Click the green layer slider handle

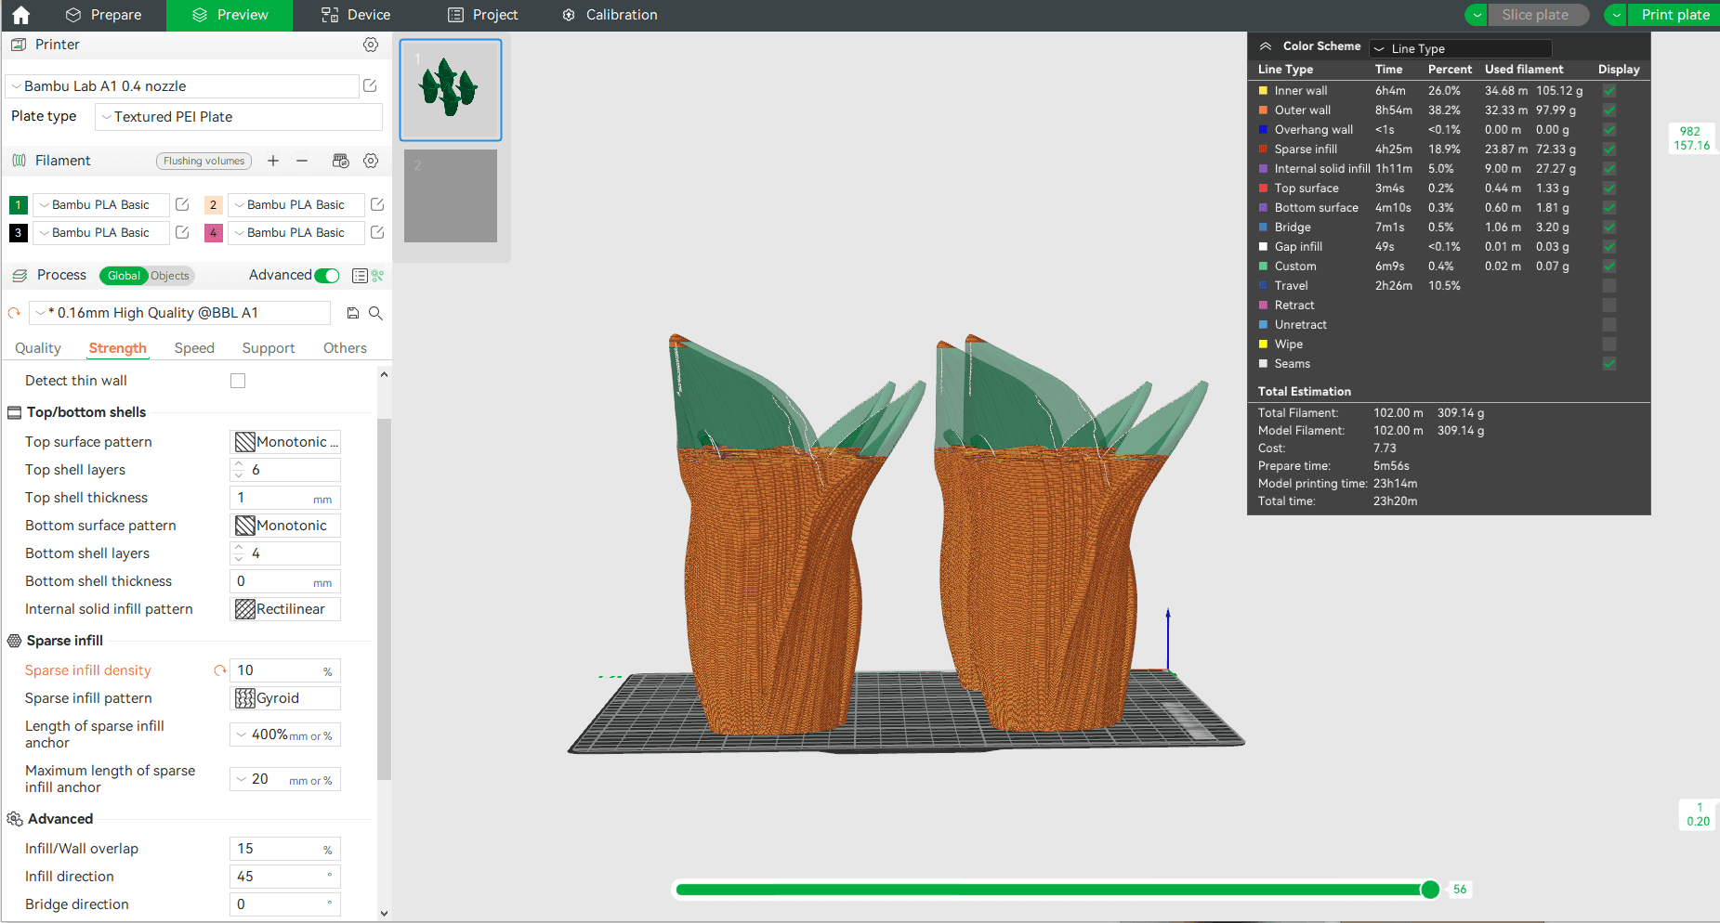(1430, 890)
